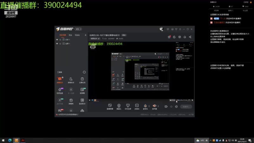Add a new scene with the plus button

[85, 35]
